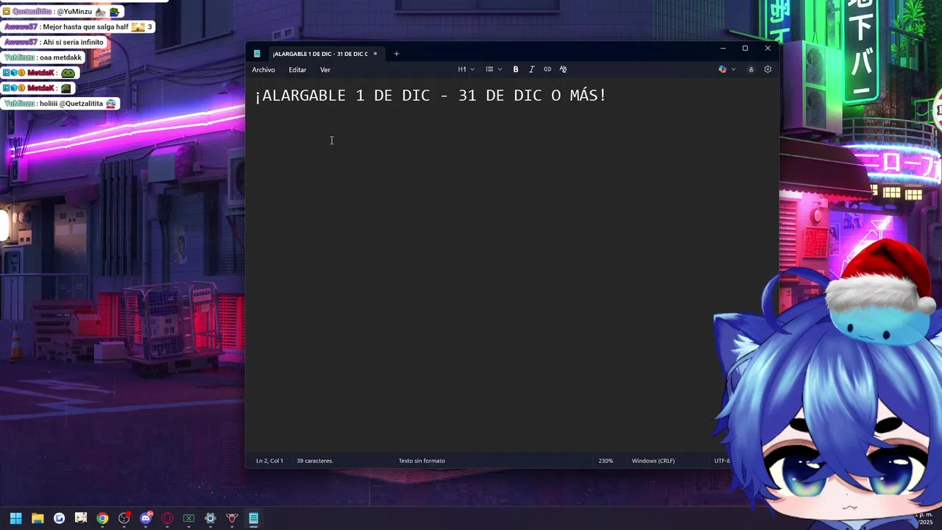The image size is (942, 530).
Task: Open the Ver menu
Action: point(325,70)
